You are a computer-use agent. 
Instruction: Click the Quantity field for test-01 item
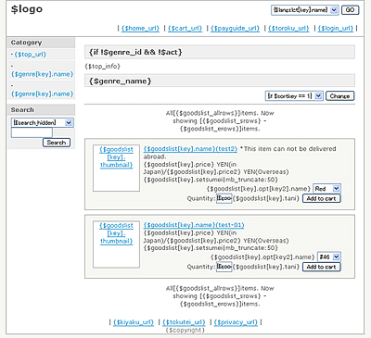click(x=224, y=267)
